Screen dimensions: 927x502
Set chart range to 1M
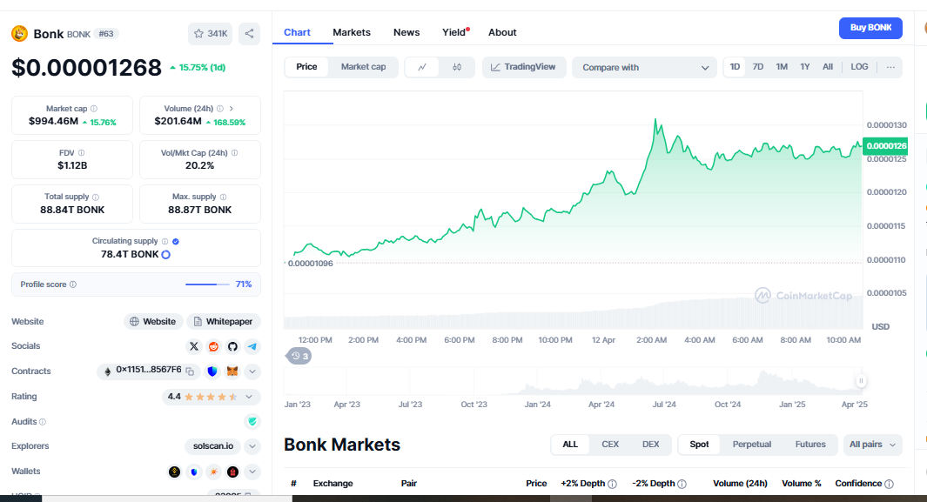click(782, 67)
